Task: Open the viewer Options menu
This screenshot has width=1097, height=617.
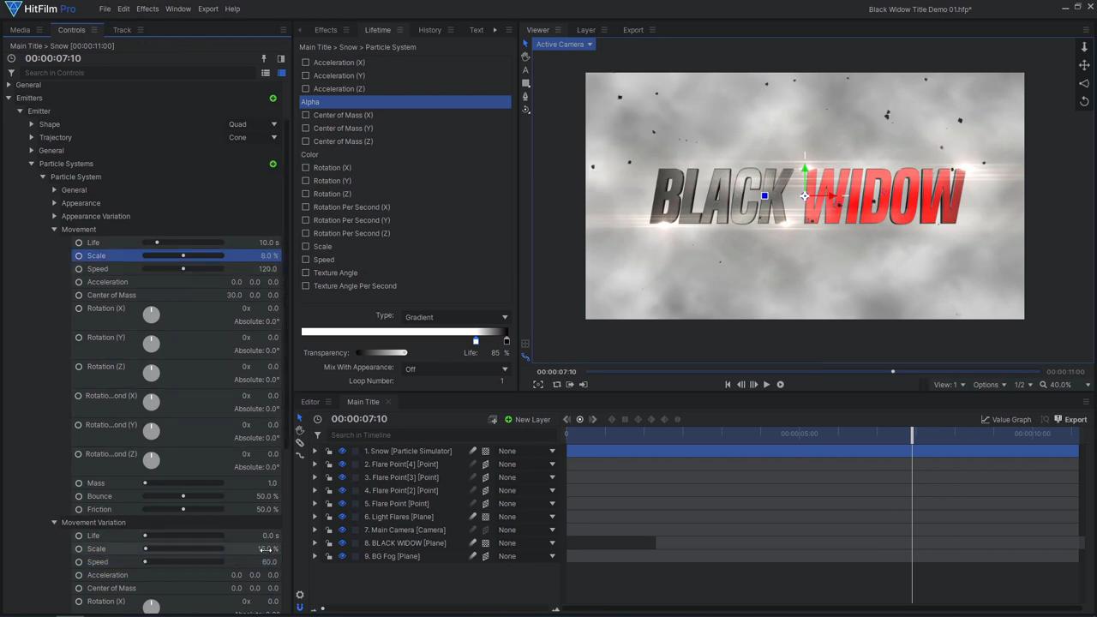Action: [990, 385]
